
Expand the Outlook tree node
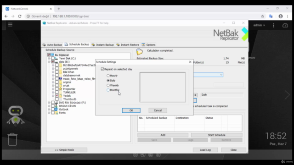pos(49,109)
